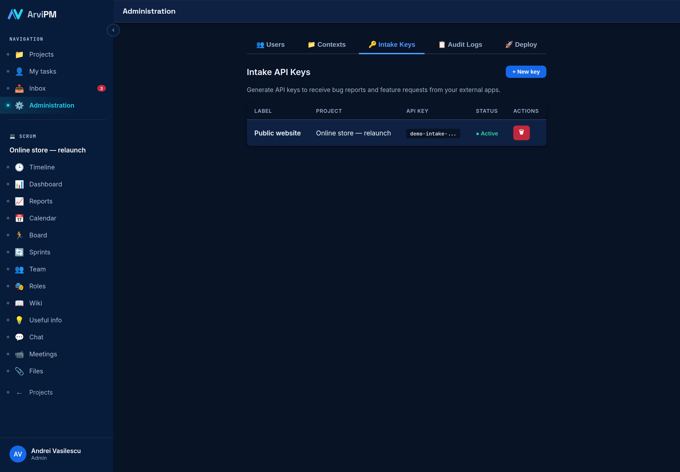Open the Timeline clock icon
The image size is (680, 472).
19,167
